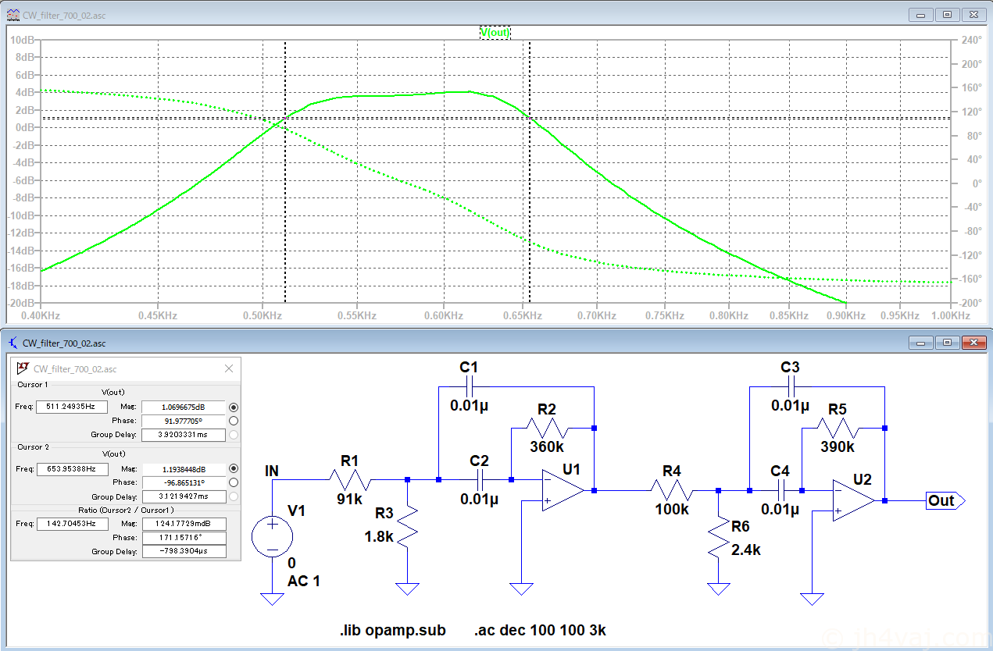Select the op-amp U1 symbol
This screenshot has width=993, height=651.
[564, 490]
